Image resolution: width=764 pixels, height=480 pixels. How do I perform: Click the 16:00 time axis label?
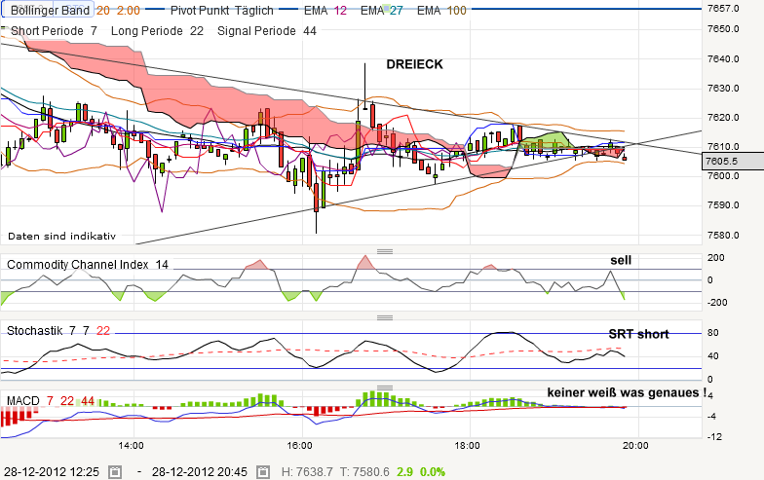tap(300, 446)
